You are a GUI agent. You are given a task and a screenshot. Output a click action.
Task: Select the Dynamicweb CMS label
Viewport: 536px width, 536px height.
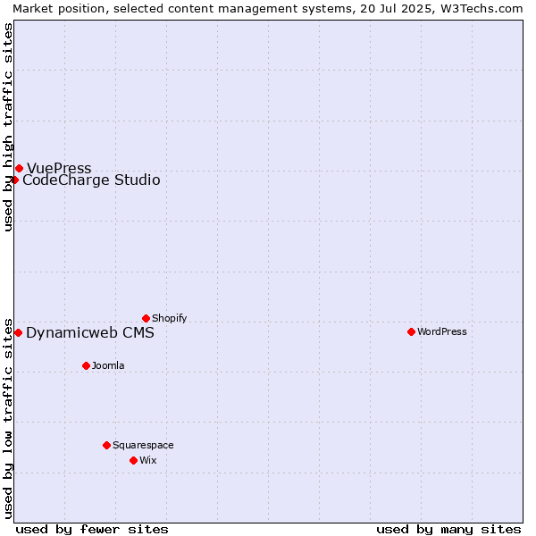tap(90, 332)
